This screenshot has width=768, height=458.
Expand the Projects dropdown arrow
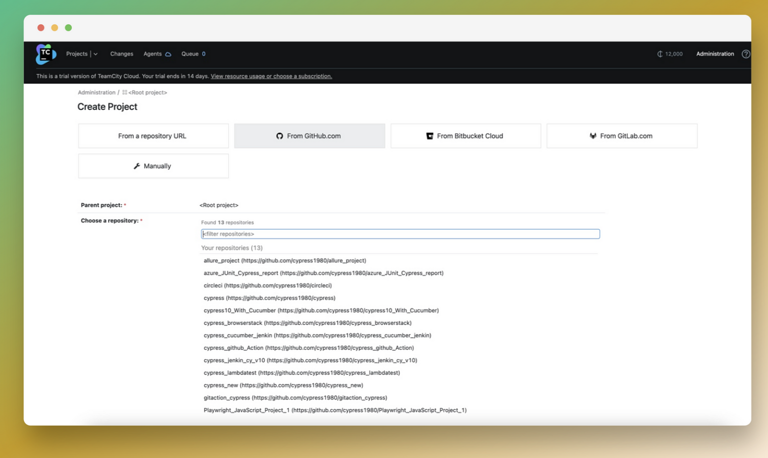[95, 54]
